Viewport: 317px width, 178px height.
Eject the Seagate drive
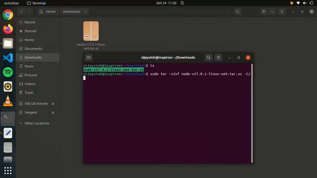pos(53,113)
